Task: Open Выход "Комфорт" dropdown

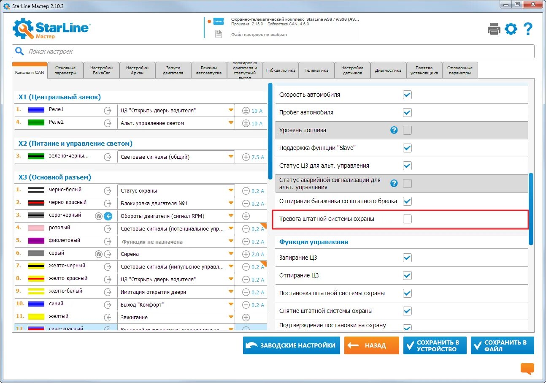Action: click(x=176, y=305)
